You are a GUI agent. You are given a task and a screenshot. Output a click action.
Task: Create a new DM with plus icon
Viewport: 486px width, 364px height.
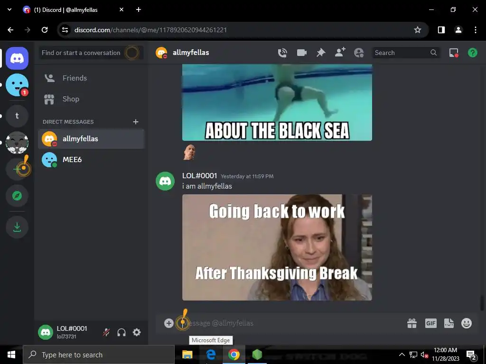point(135,122)
